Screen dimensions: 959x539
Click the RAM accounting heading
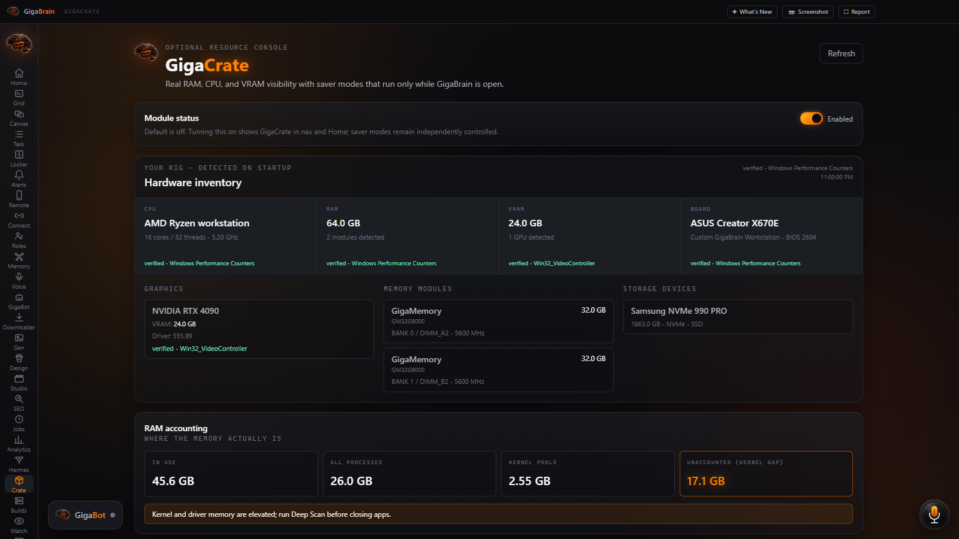click(176, 428)
